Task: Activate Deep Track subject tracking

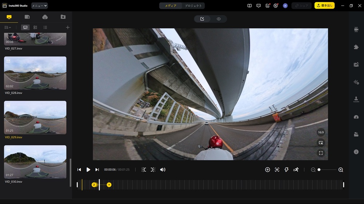Action: 277,170
